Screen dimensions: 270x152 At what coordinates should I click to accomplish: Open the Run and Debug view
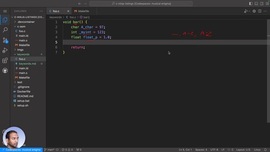click(5, 50)
